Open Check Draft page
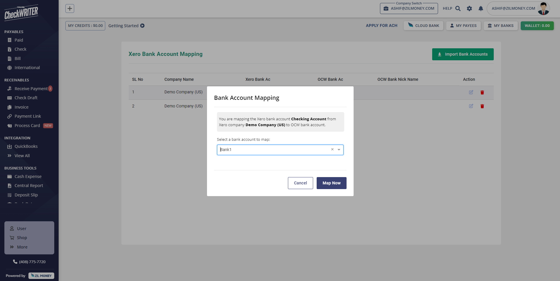 click(26, 98)
